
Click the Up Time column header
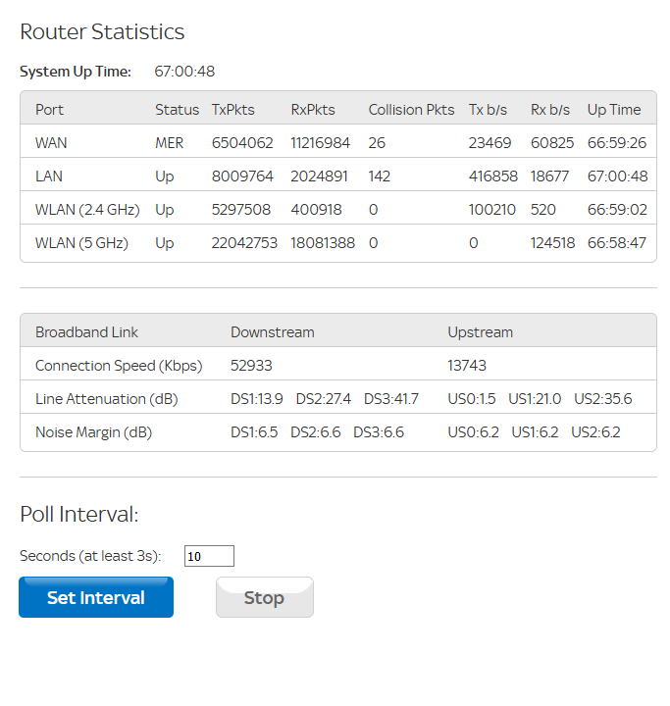[x=613, y=110]
